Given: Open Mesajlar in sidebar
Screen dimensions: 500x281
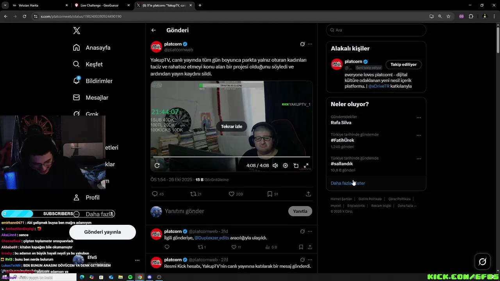Looking at the screenshot, I should [x=91, y=98].
